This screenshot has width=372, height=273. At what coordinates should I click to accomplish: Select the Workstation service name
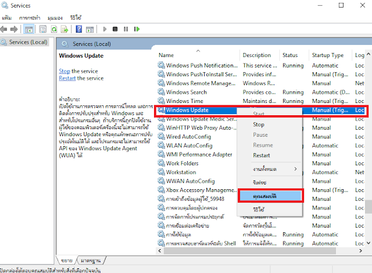[x=181, y=172]
